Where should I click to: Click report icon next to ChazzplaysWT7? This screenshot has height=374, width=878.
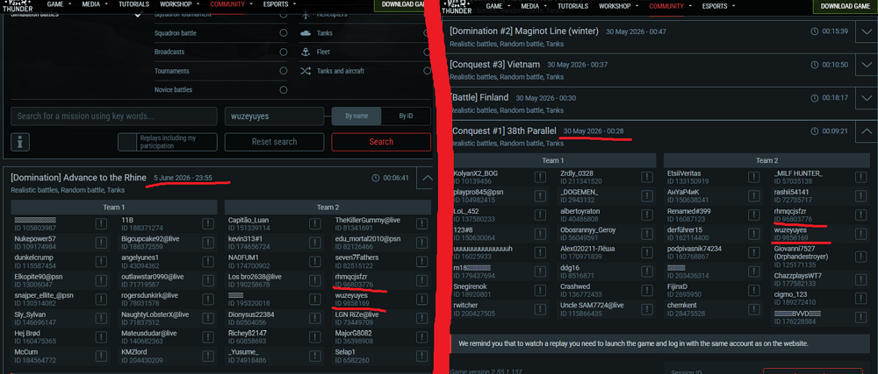click(x=860, y=279)
